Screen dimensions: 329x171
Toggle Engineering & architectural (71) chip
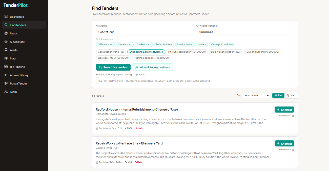tap(146, 52)
